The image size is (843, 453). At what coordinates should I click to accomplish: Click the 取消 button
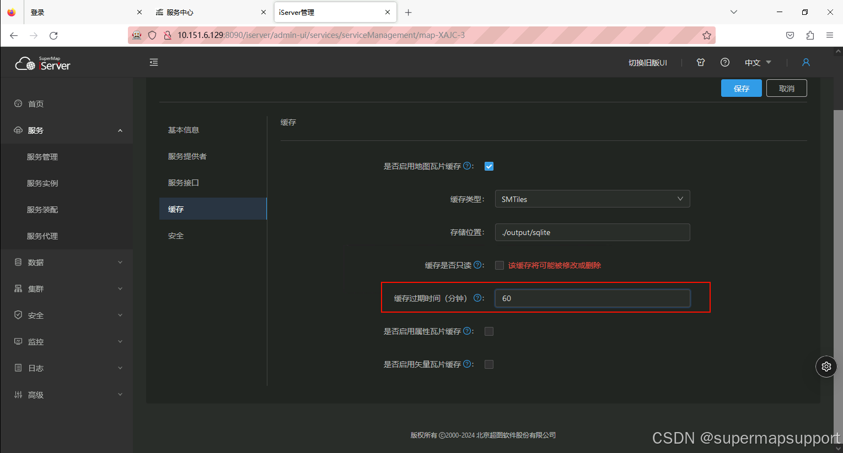coord(787,88)
